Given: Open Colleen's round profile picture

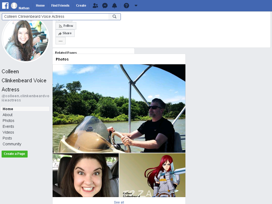Looking at the screenshot, I should tap(25, 40).
